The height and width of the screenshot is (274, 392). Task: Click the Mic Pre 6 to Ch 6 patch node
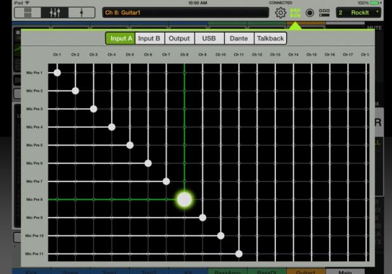pos(148,163)
